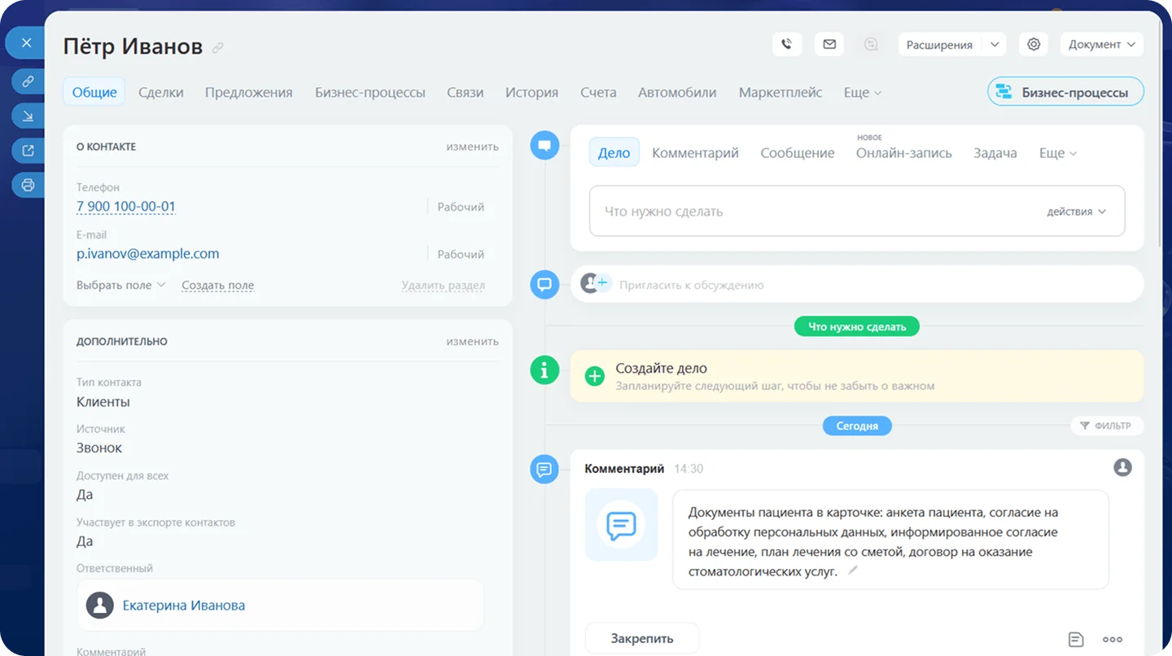Close the contact card with X button

point(27,43)
